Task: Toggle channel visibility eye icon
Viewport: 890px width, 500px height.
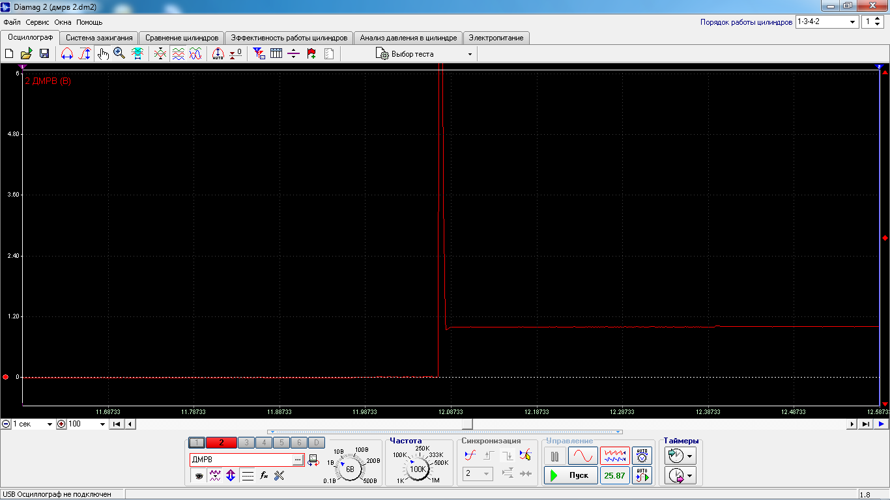Action: [199, 476]
